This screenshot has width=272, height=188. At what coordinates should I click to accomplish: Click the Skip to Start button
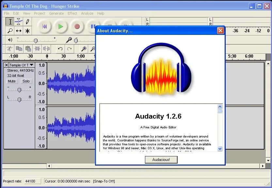45,26
